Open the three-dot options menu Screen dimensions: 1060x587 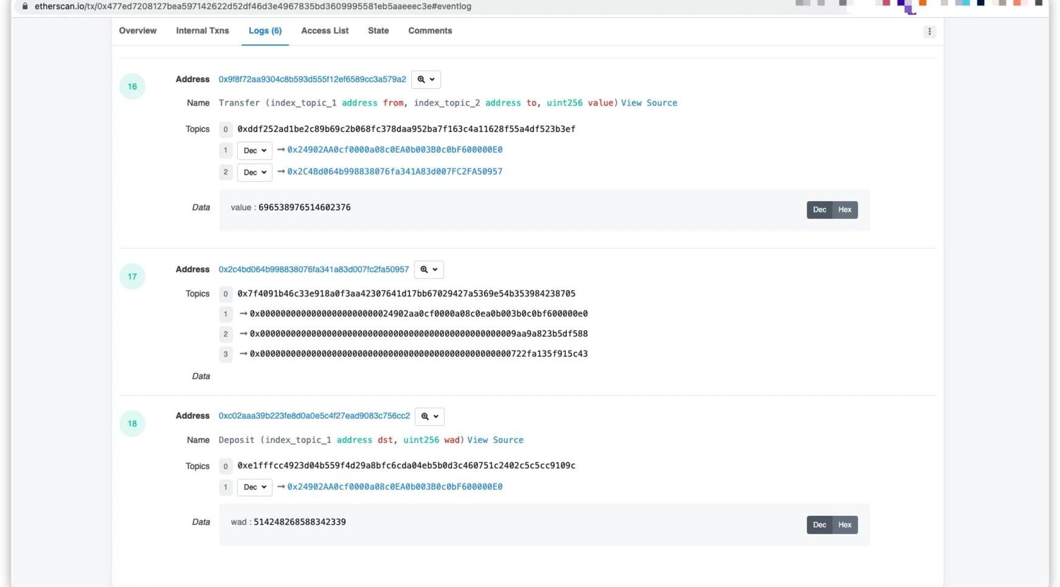point(929,32)
